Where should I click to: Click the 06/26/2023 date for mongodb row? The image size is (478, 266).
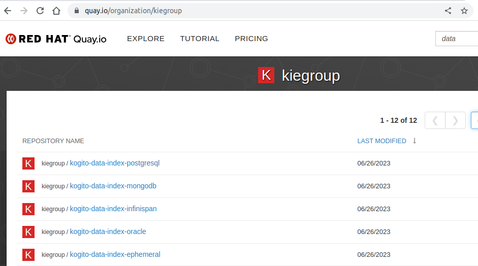(x=374, y=186)
